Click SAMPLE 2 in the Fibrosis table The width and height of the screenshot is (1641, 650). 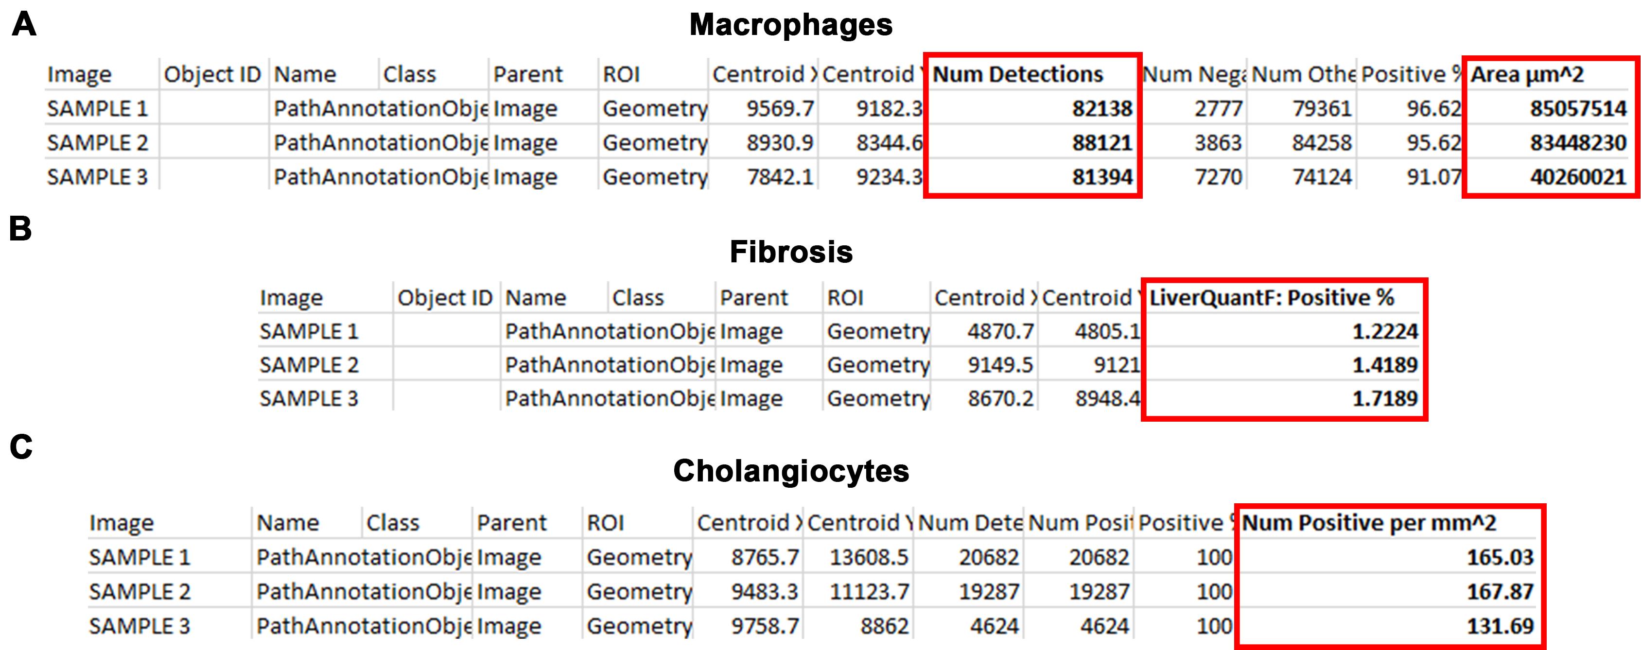pyautogui.click(x=309, y=365)
